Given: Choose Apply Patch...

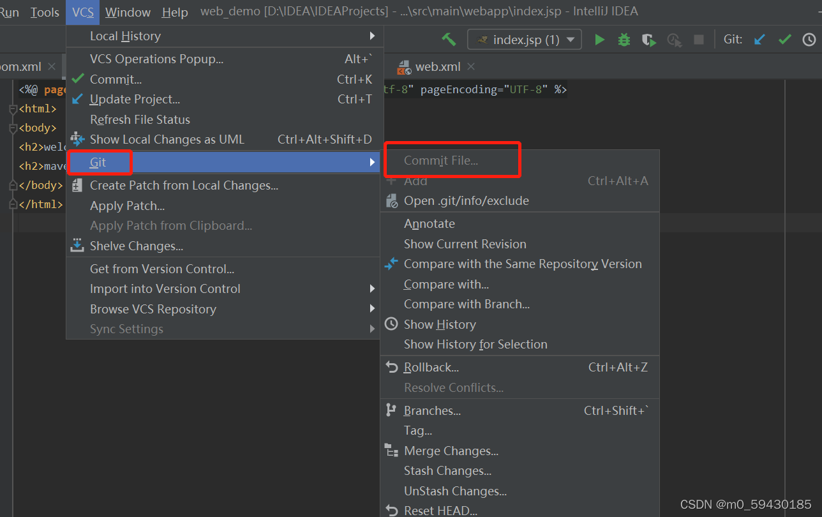Looking at the screenshot, I should 225,206.
